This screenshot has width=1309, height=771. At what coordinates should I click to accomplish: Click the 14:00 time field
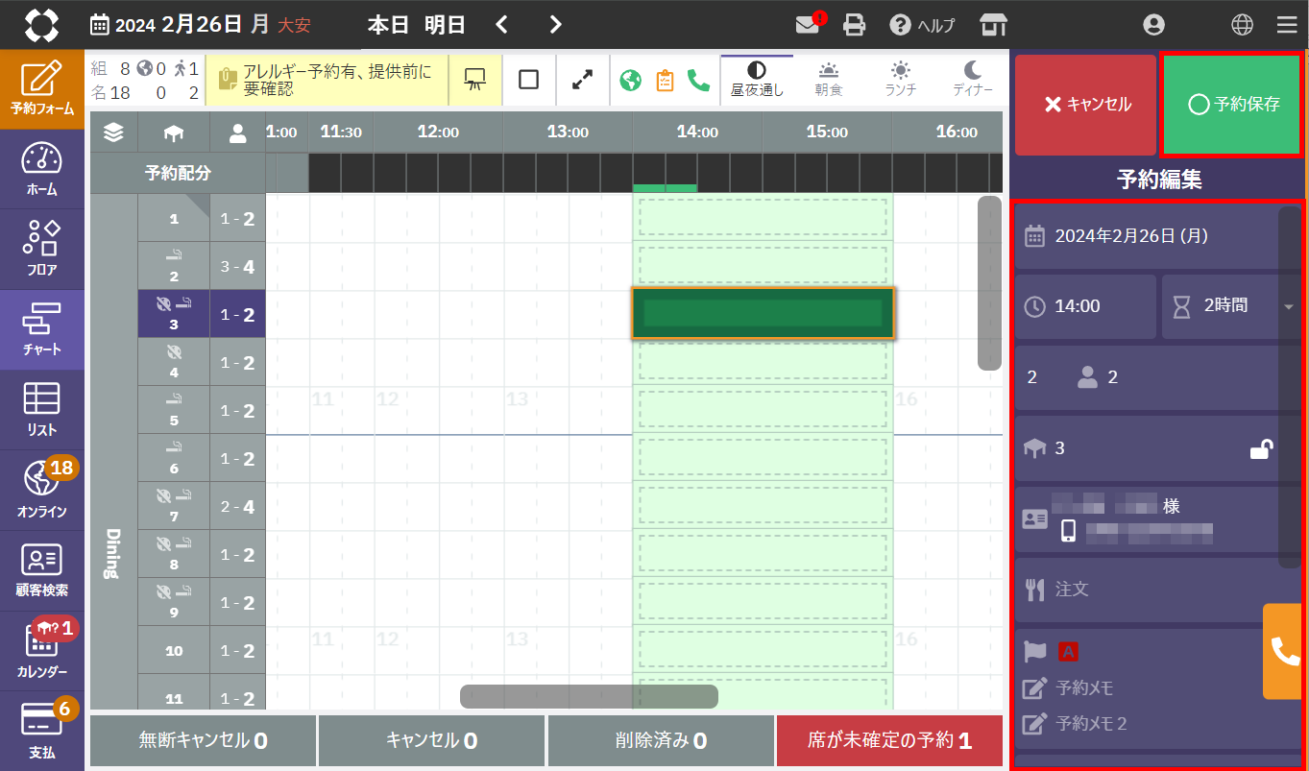pos(1086,306)
